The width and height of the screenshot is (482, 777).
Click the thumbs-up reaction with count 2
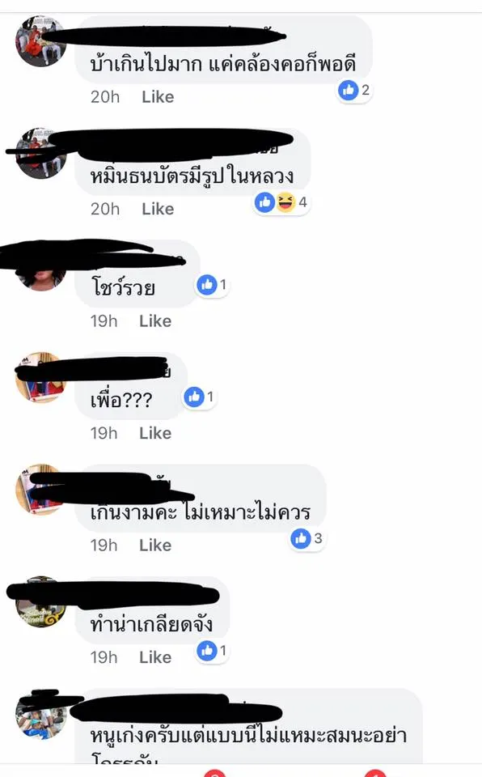coord(354,90)
